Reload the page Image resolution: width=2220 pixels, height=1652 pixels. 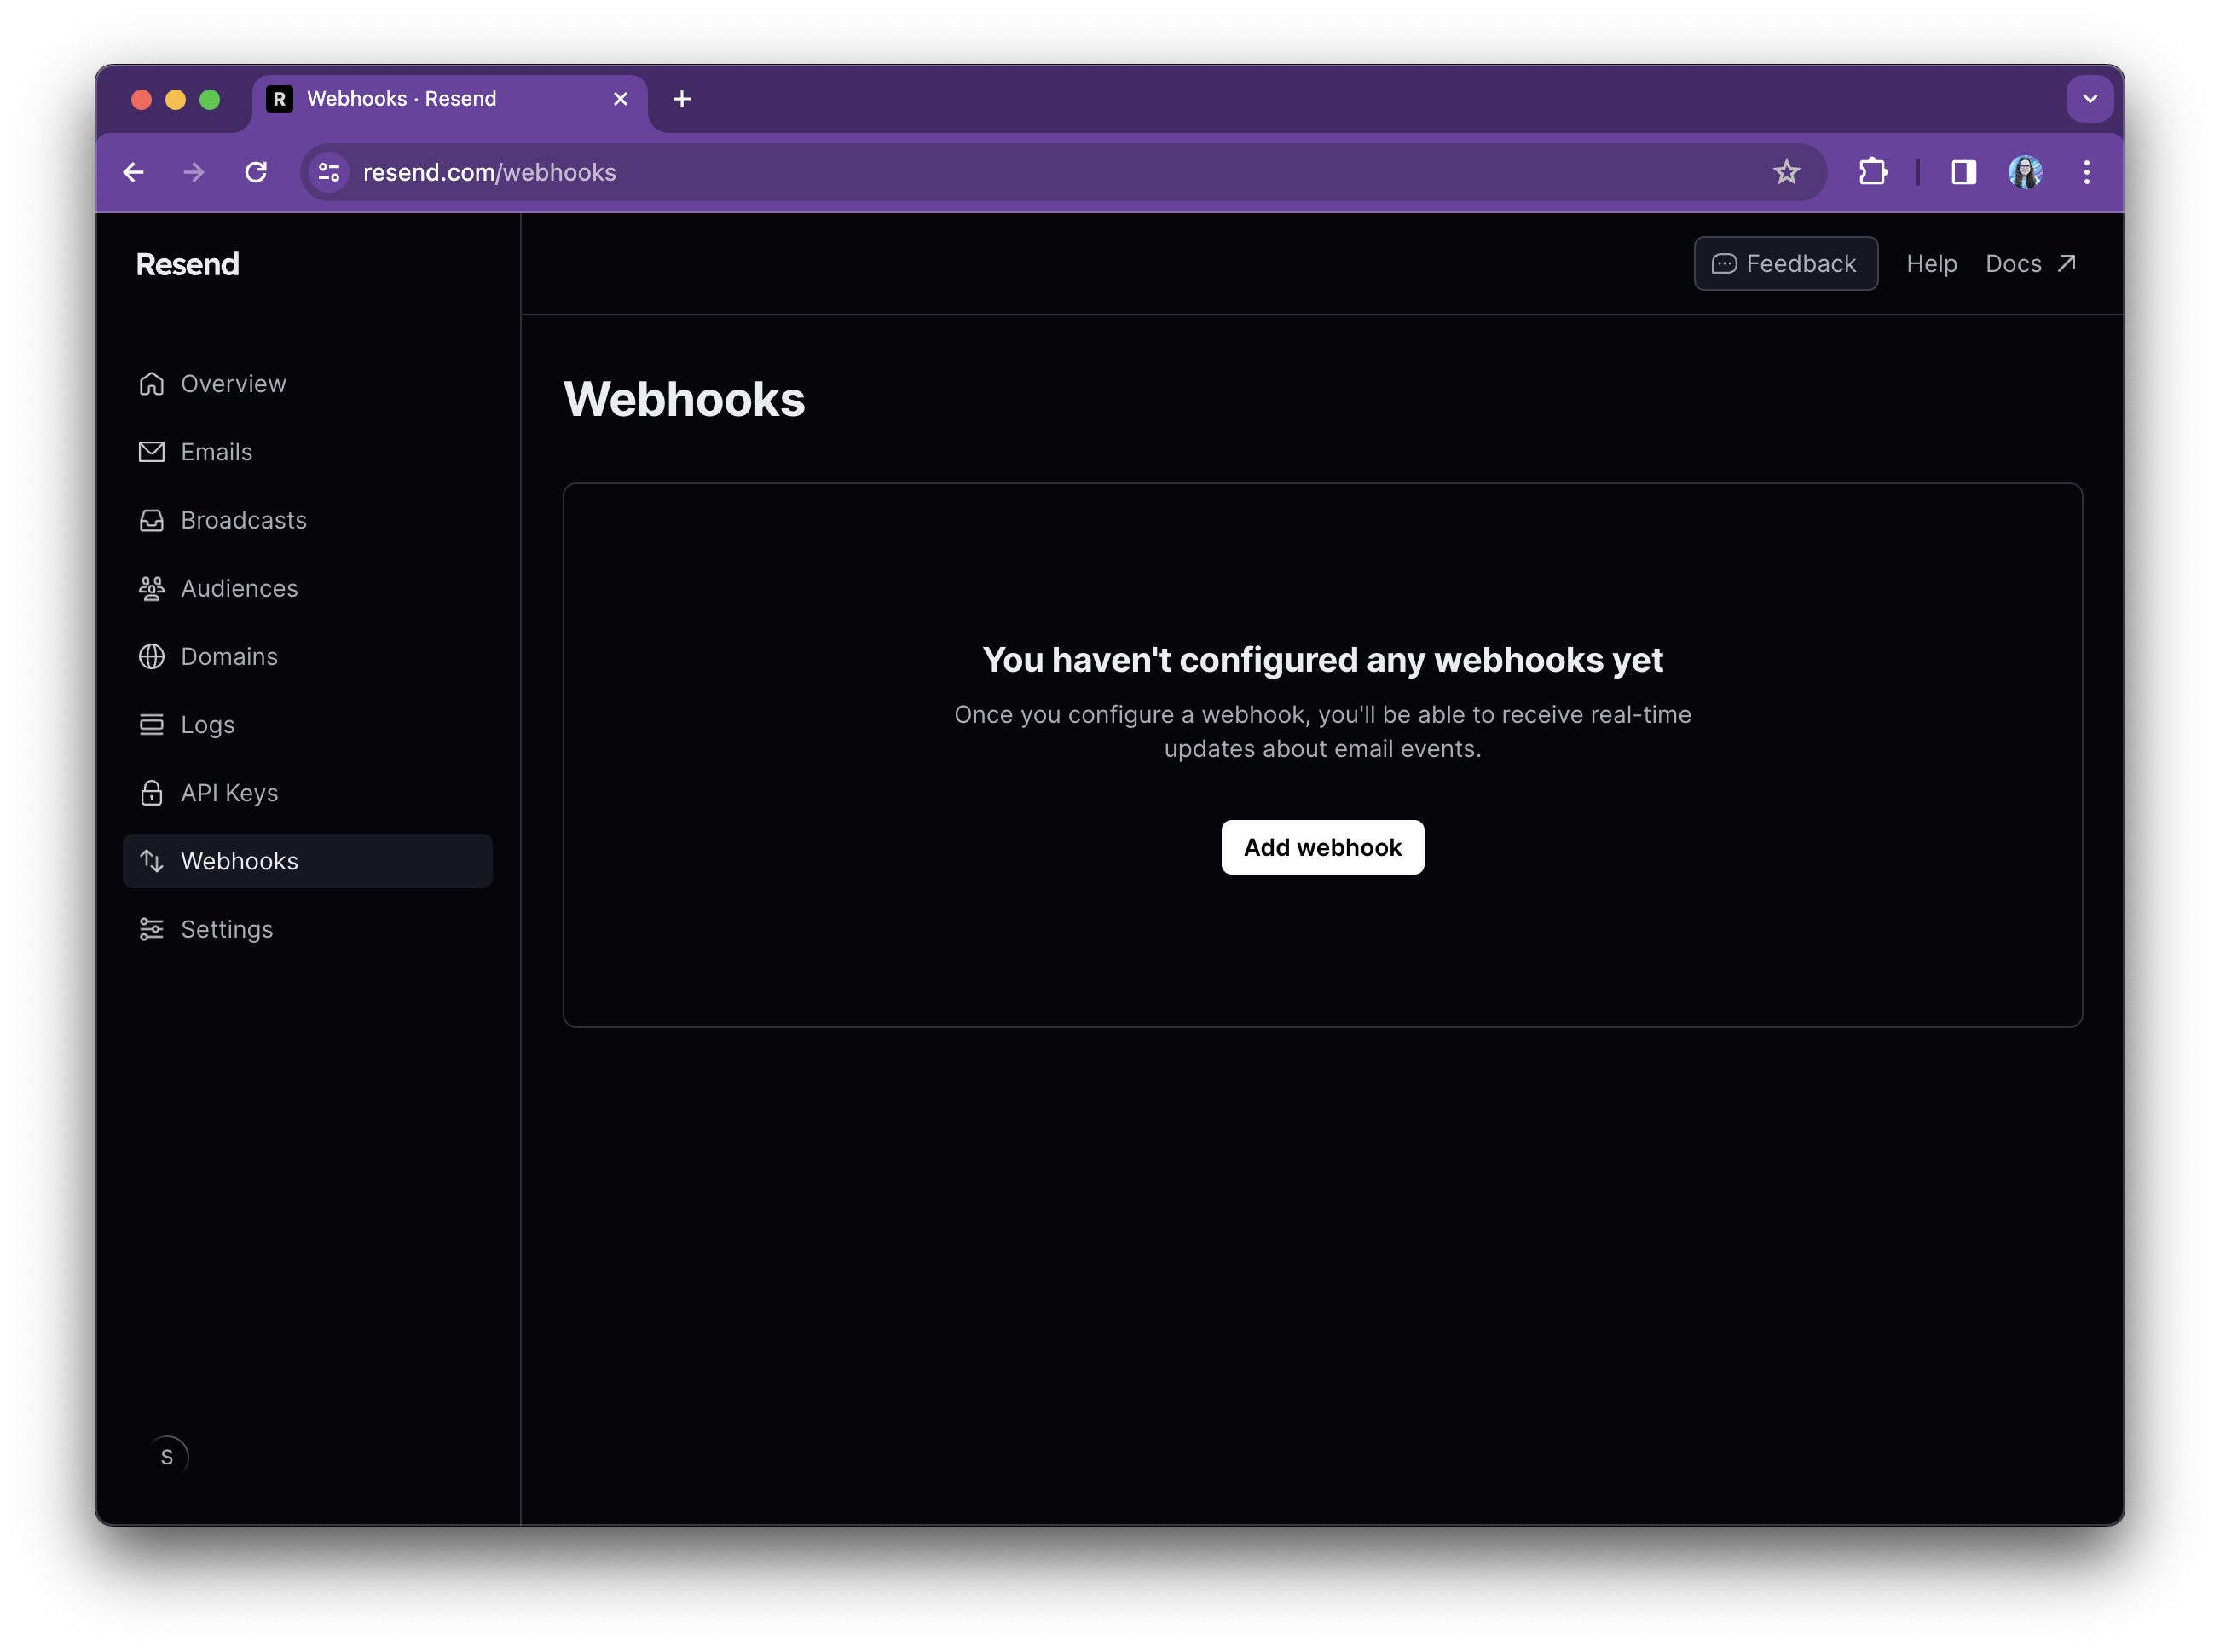coord(256,172)
